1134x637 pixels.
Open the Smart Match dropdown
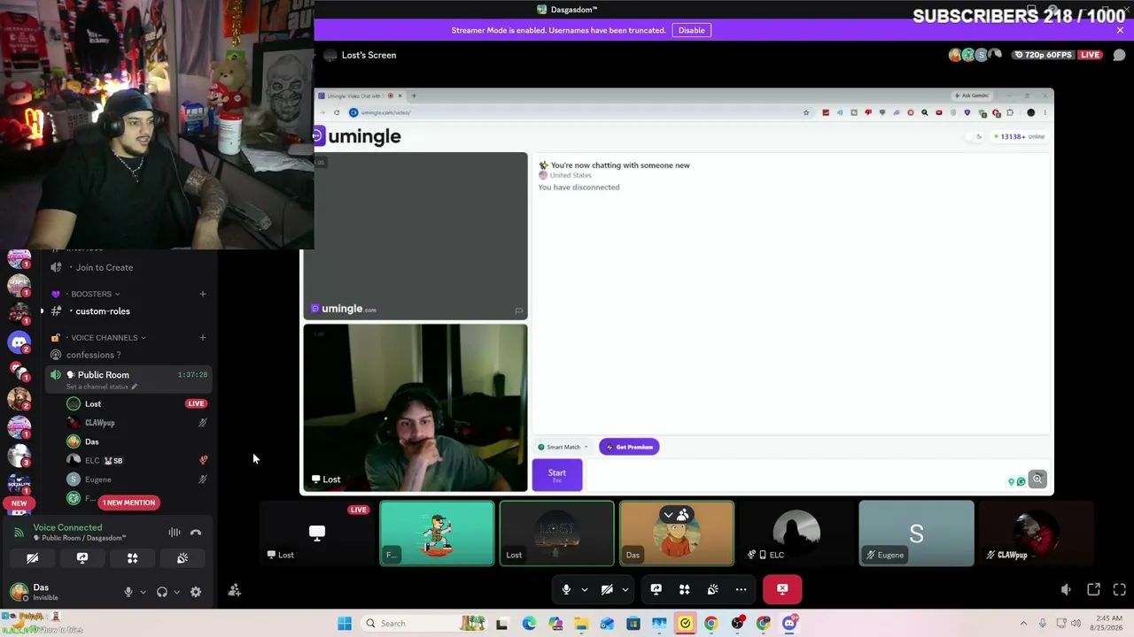[563, 447]
